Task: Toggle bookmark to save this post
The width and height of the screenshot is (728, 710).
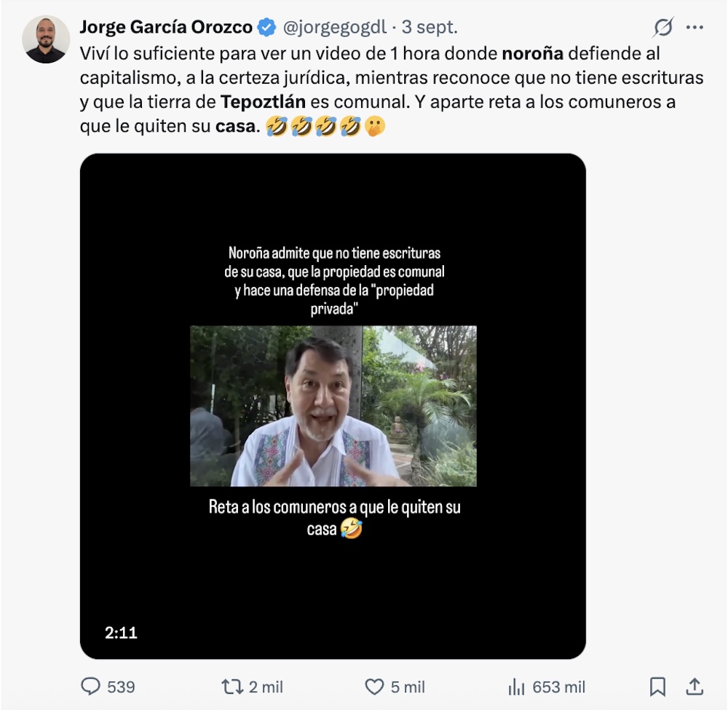Action: (x=659, y=686)
